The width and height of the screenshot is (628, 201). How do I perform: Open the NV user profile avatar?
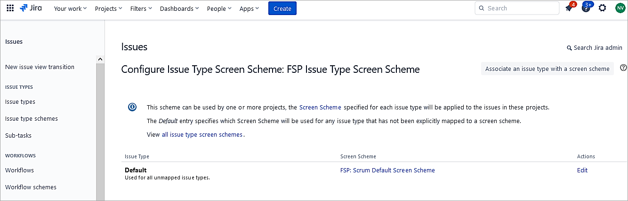pyautogui.click(x=620, y=8)
